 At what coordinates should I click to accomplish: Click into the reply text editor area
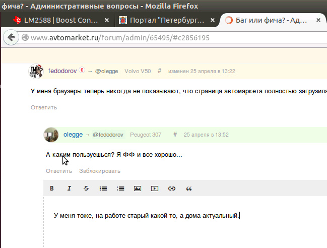tap(185, 222)
